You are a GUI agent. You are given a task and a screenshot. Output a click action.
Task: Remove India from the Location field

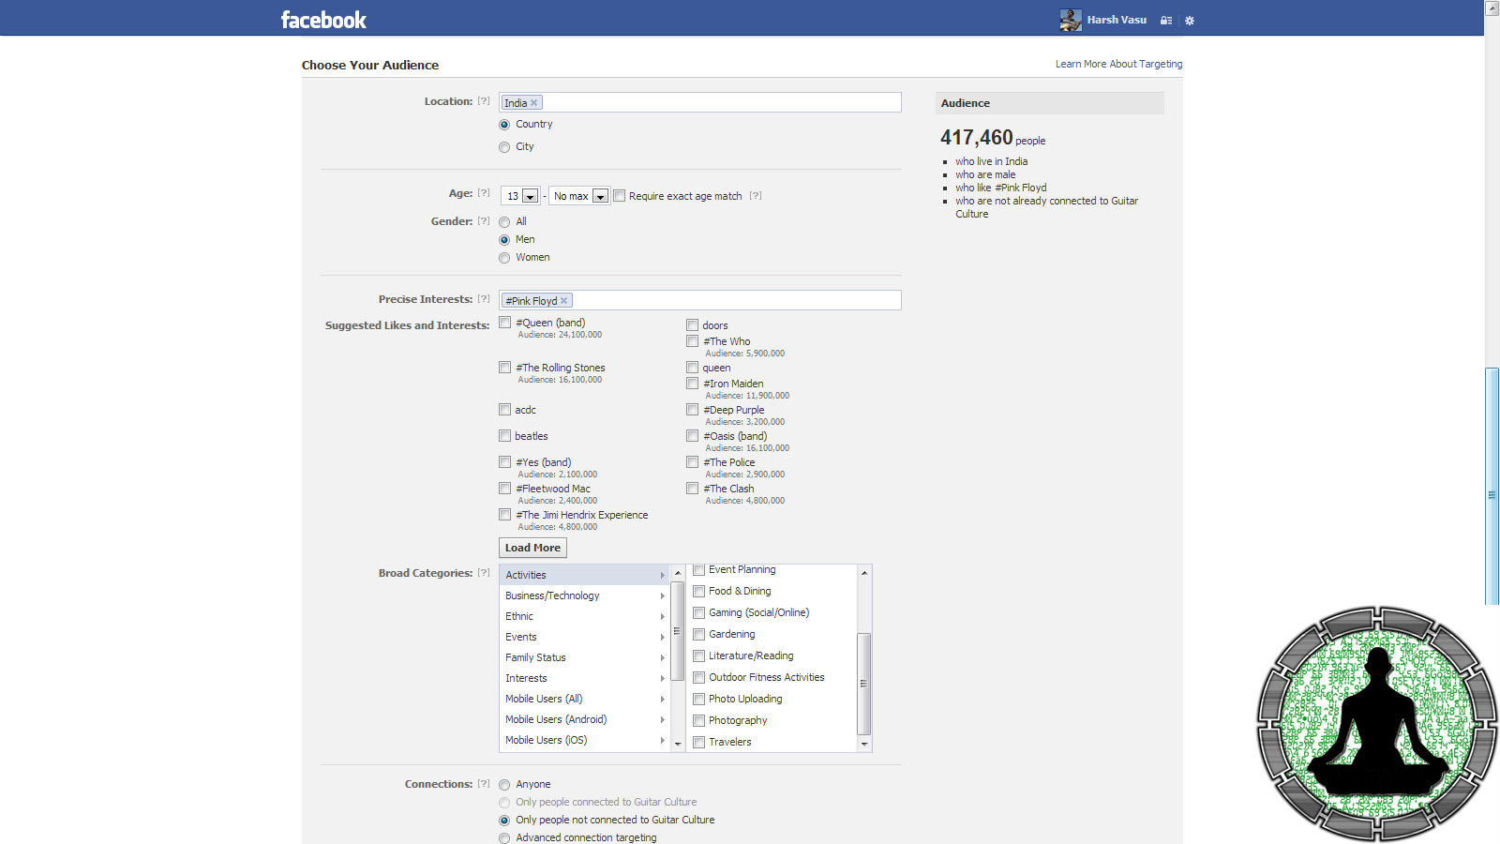pyautogui.click(x=534, y=103)
